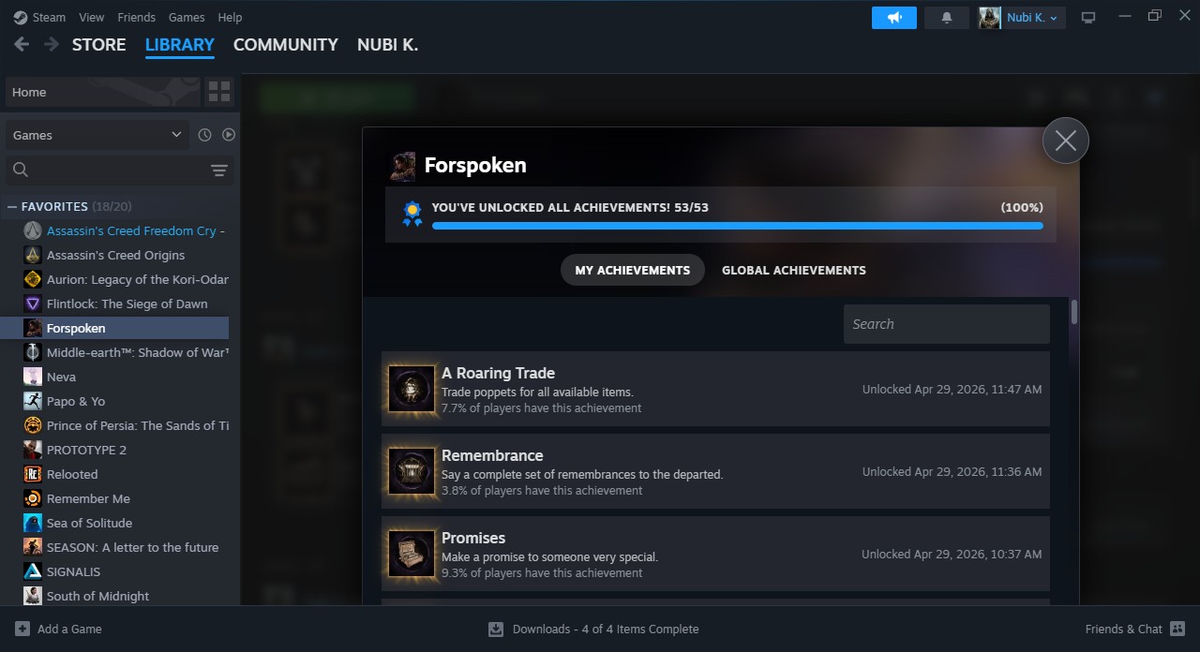Viewport: 1200px width, 652px height.
Task: Click the library Home button
Action: tap(101, 92)
